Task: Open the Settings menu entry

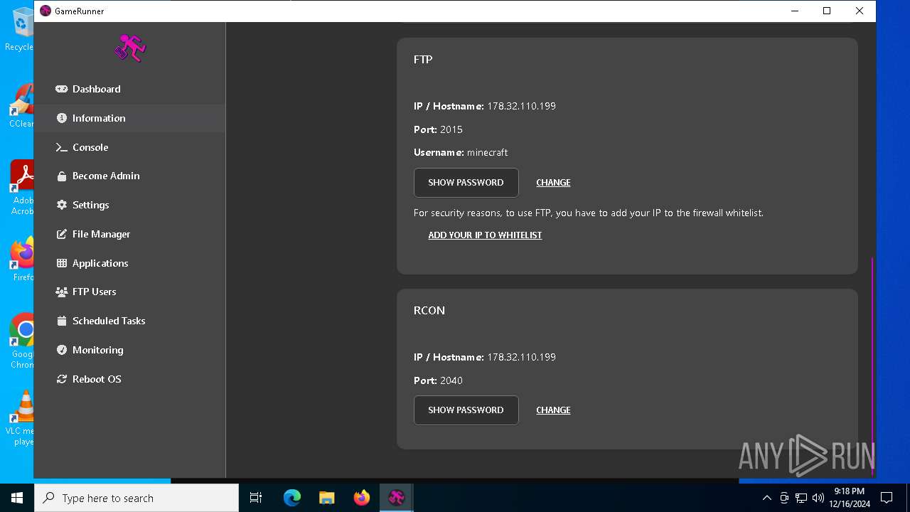Action: (129, 205)
